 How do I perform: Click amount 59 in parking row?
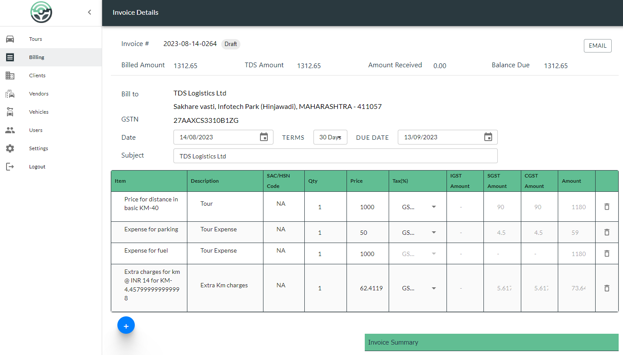pos(575,233)
